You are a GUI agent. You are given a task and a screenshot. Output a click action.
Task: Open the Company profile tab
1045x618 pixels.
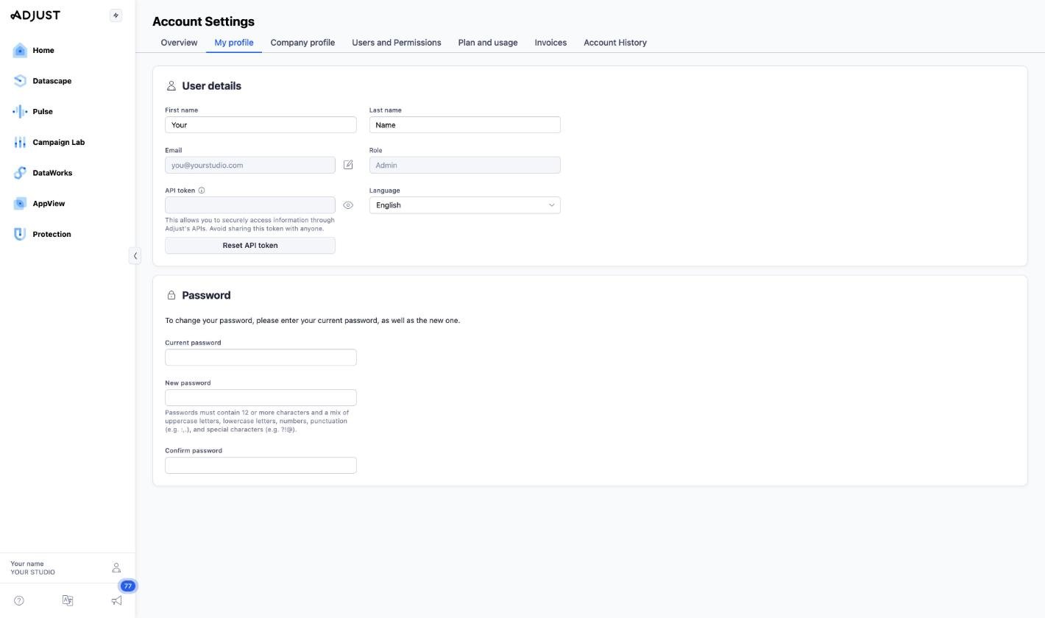302,43
